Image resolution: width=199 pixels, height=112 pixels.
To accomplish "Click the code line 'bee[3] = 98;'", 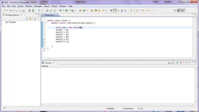I will point(62,37).
